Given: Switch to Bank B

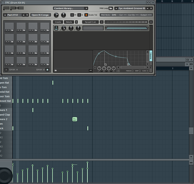Looking at the screenshot, I should click(47, 70).
